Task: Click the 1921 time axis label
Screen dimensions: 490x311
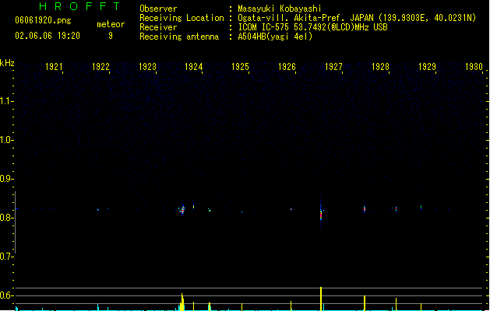Action: (54, 66)
